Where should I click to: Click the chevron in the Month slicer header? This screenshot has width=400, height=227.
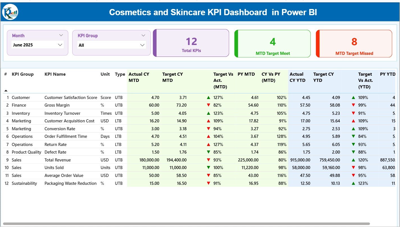click(x=61, y=35)
